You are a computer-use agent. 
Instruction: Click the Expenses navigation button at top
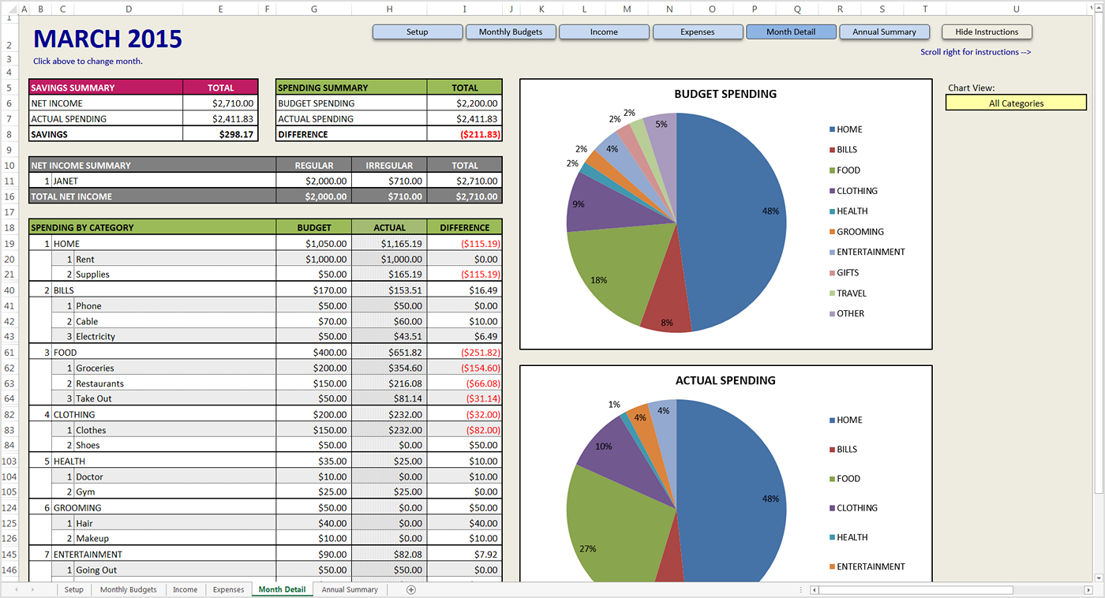pyautogui.click(x=698, y=32)
